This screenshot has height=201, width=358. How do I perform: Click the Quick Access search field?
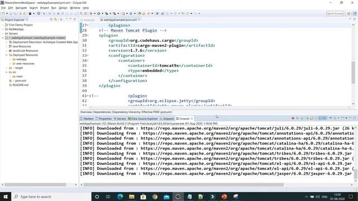point(335,13)
